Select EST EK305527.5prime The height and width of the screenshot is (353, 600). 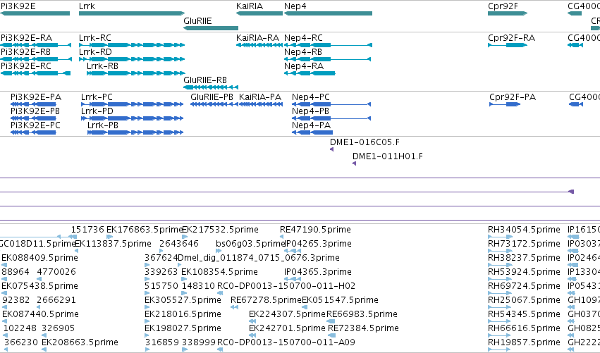pos(147,307)
